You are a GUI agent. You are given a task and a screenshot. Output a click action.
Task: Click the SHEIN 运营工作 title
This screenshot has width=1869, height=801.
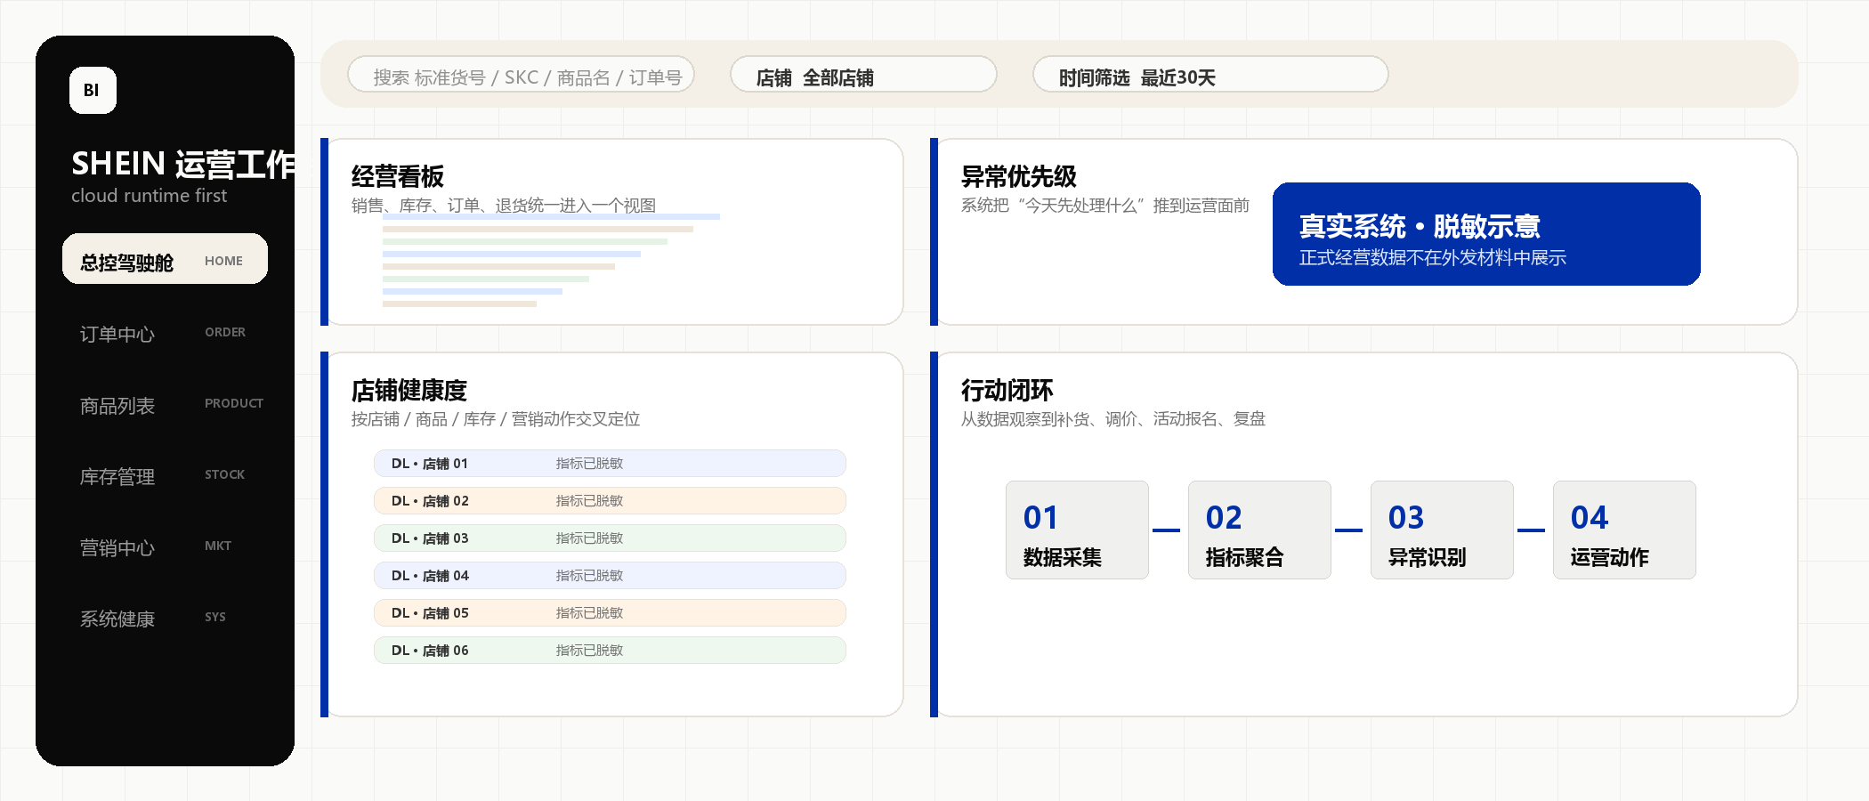click(x=182, y=164)
